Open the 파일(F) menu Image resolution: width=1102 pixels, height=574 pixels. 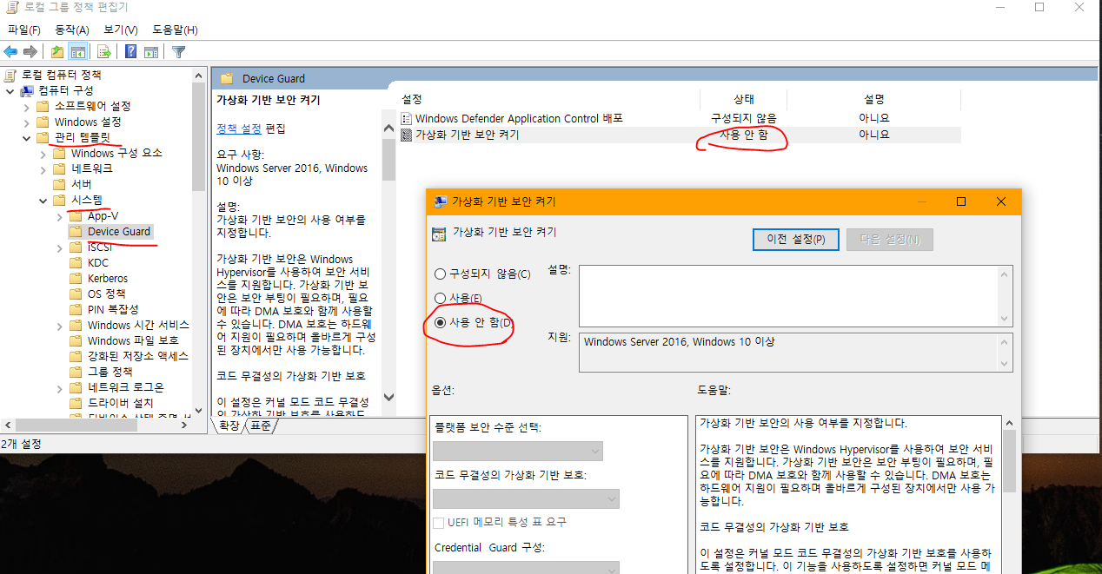pyautogui.click(x=24, y=30)
